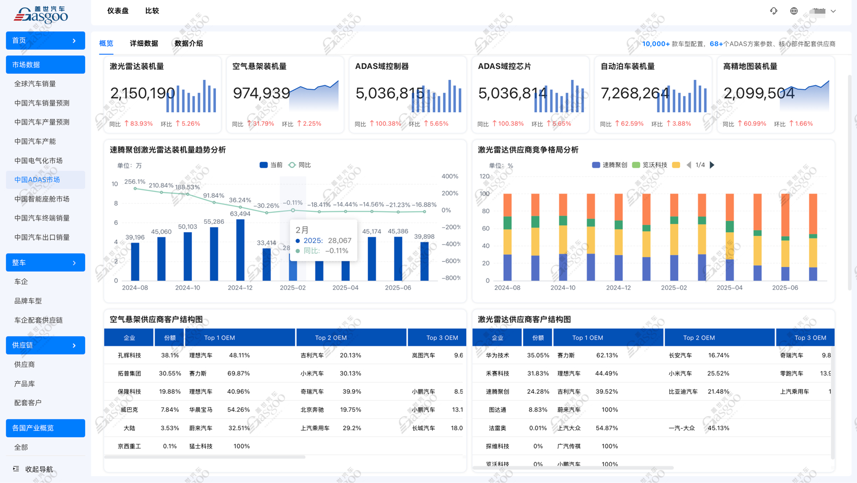857x483 pixels.
Task: Open 中国汽车销量预测 in sidebar
Action: [x=42, y=103]
